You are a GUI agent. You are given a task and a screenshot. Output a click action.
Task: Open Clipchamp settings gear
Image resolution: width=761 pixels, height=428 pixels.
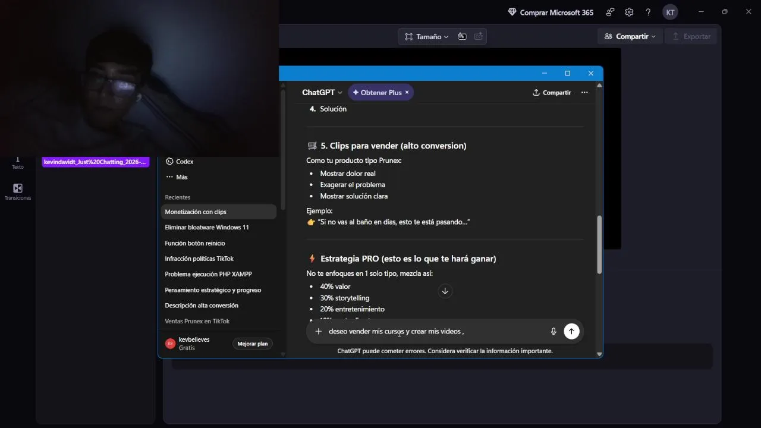coord(629,12)
